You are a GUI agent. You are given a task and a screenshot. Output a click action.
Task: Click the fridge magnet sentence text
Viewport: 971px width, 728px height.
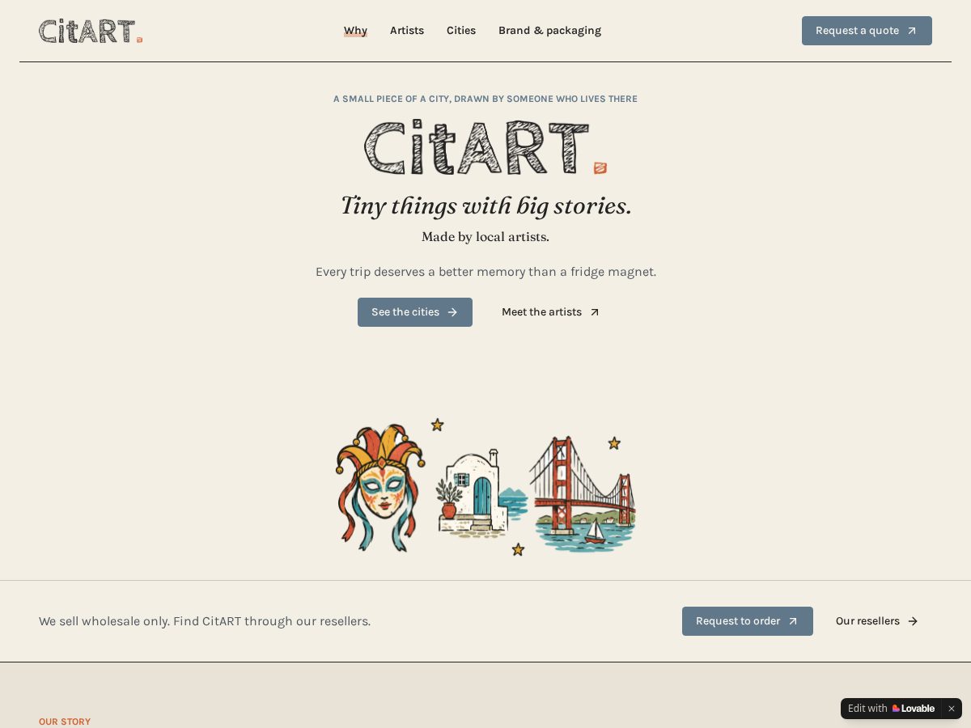pos(485,272)
